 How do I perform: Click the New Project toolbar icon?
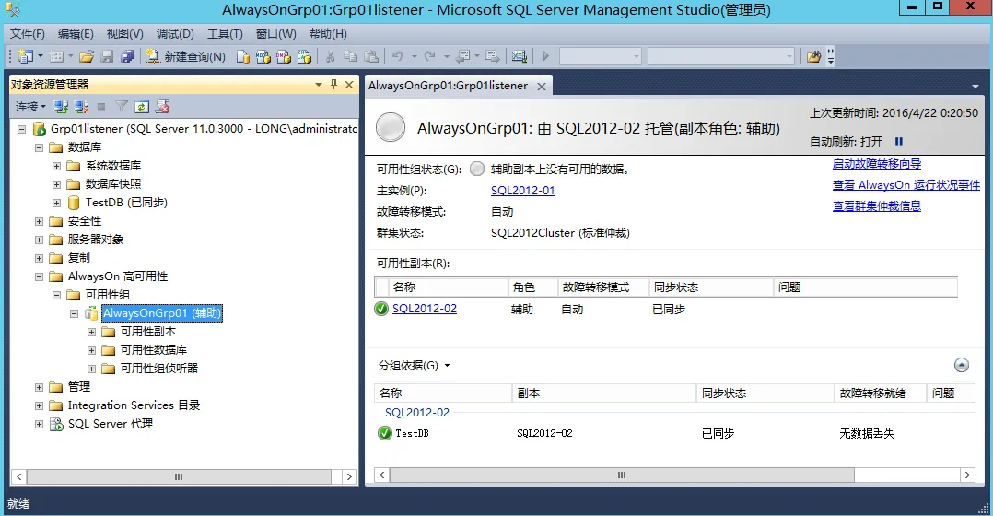coord(26,56)
